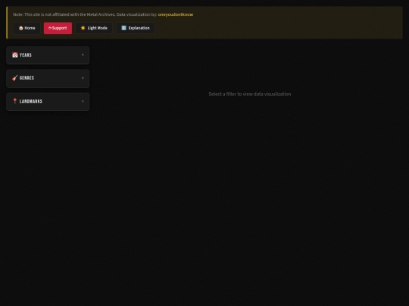Viewport: 409px width, 306px height.
Task: Click the pin icon beside Landmarks
Action: [x=15, y=101]
